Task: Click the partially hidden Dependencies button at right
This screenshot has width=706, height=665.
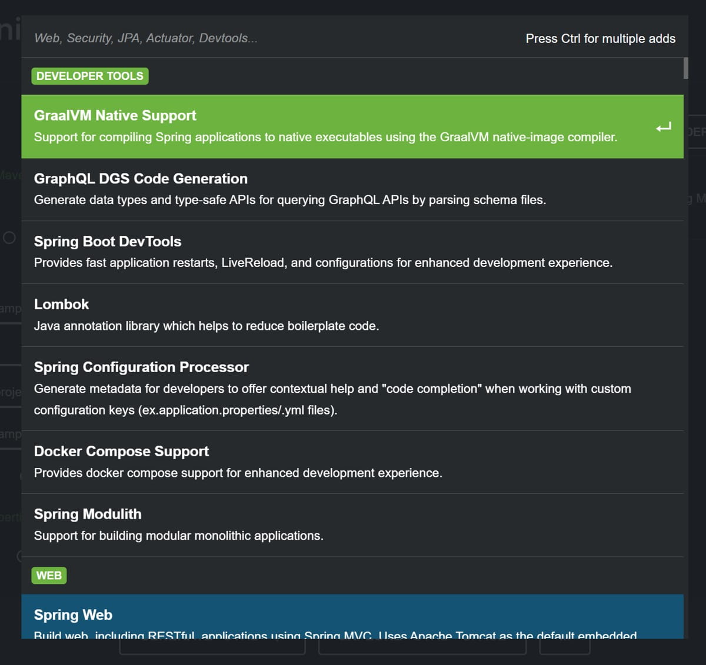Action: pos(697,132)
